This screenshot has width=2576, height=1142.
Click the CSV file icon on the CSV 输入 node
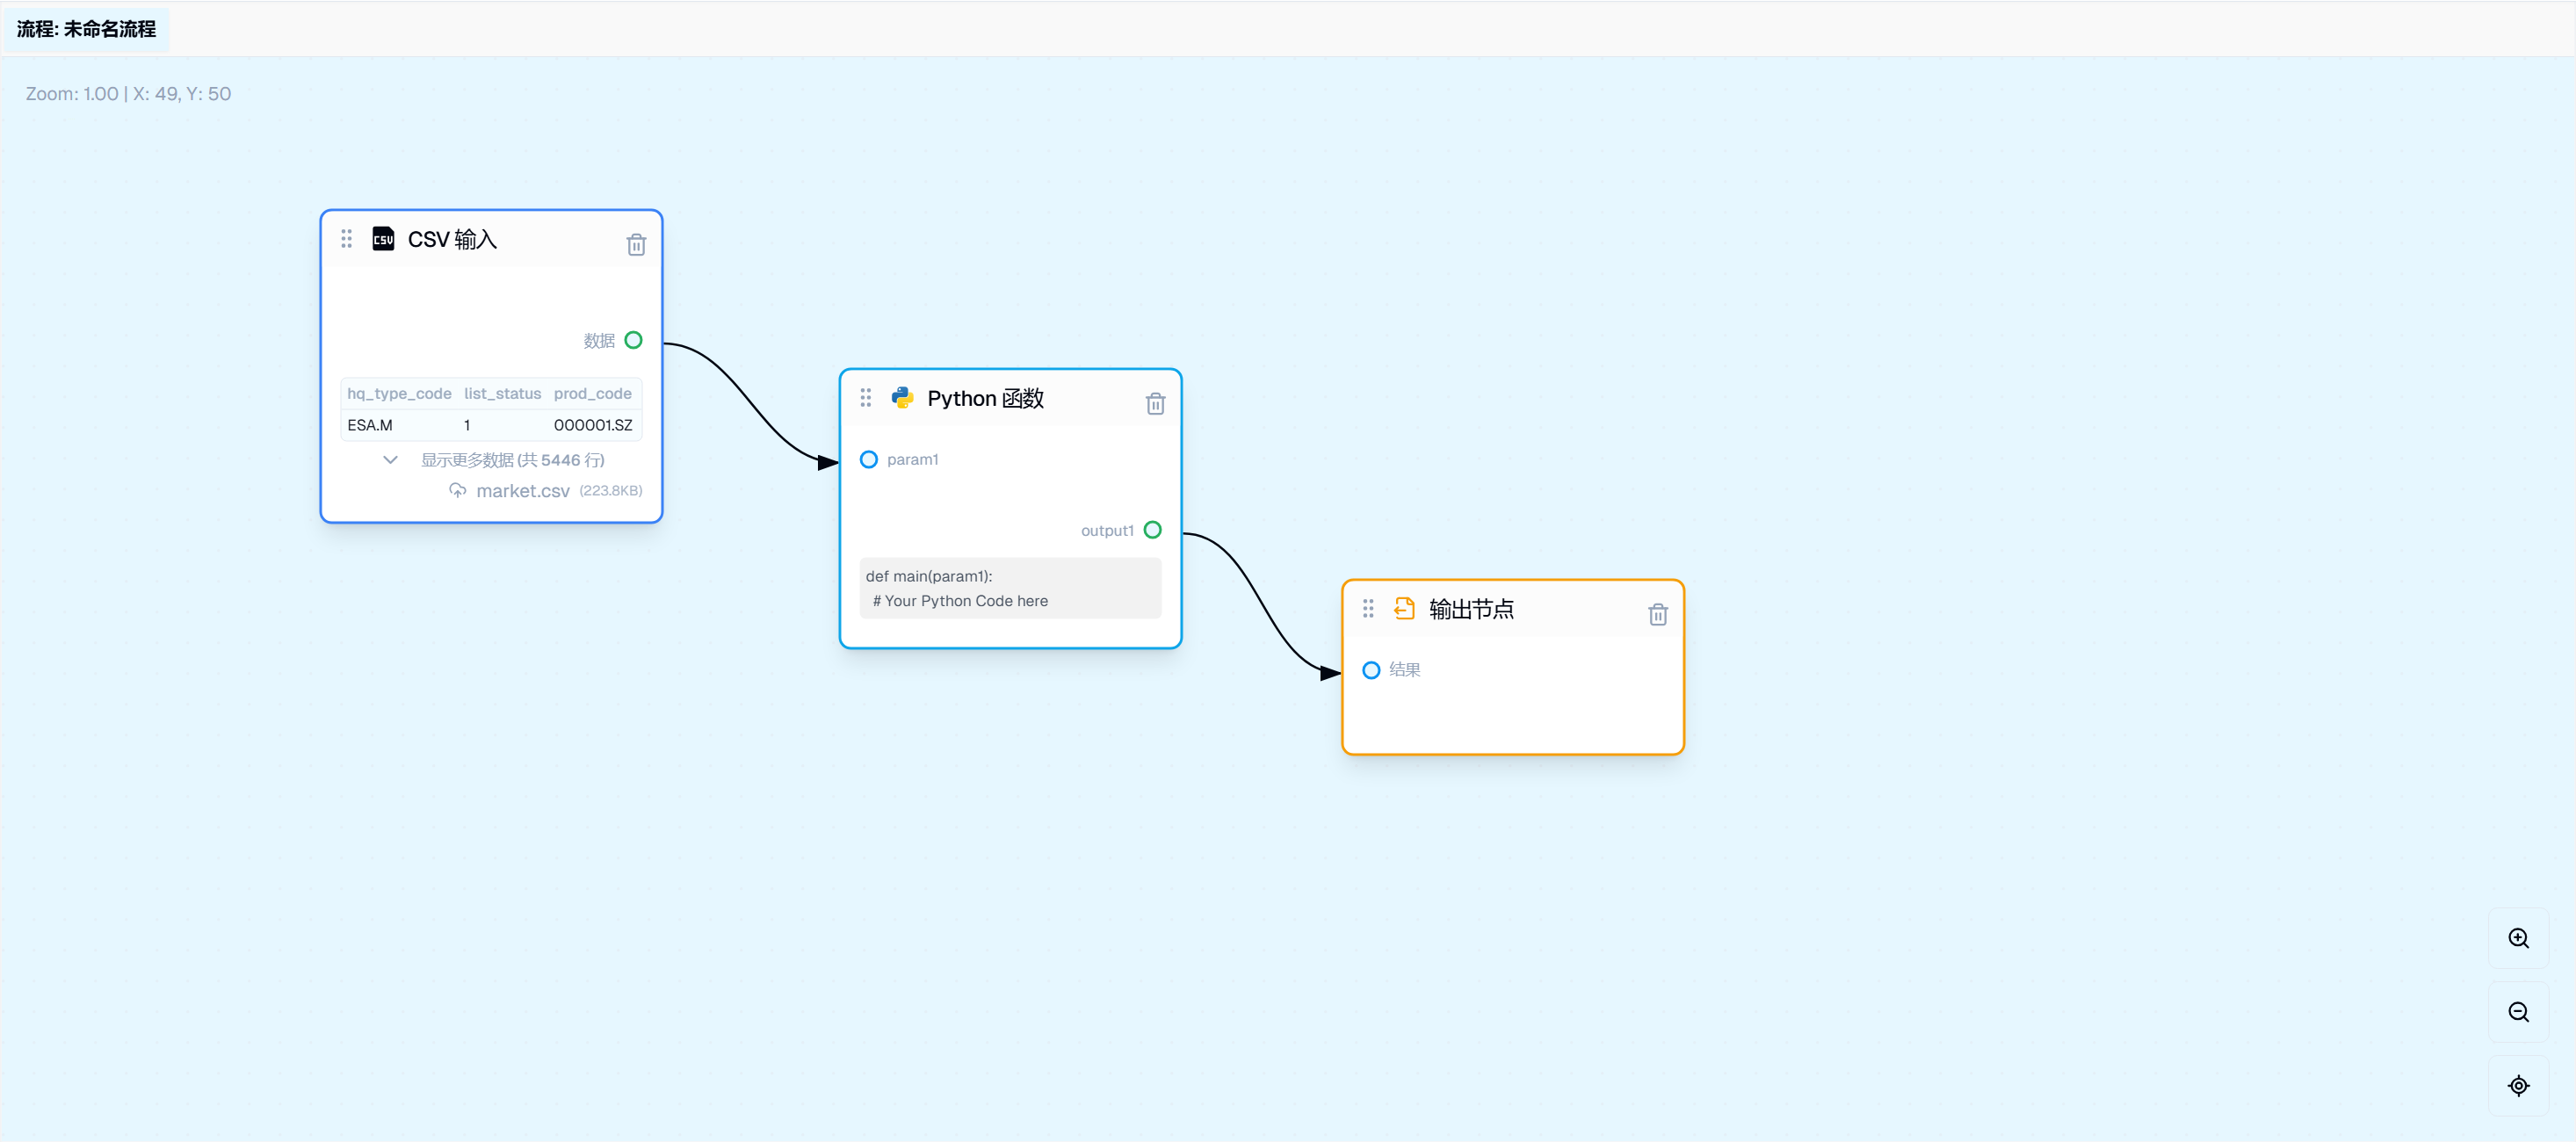pos(383,238)
